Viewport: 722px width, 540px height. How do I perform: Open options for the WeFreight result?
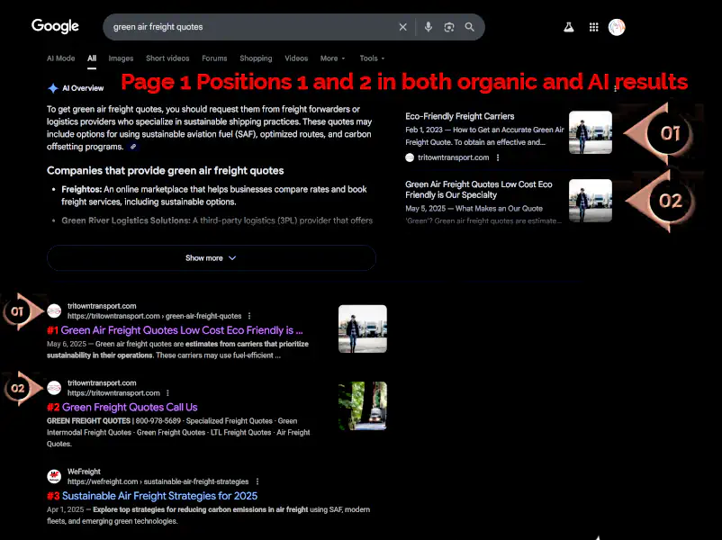click(257, 481)
